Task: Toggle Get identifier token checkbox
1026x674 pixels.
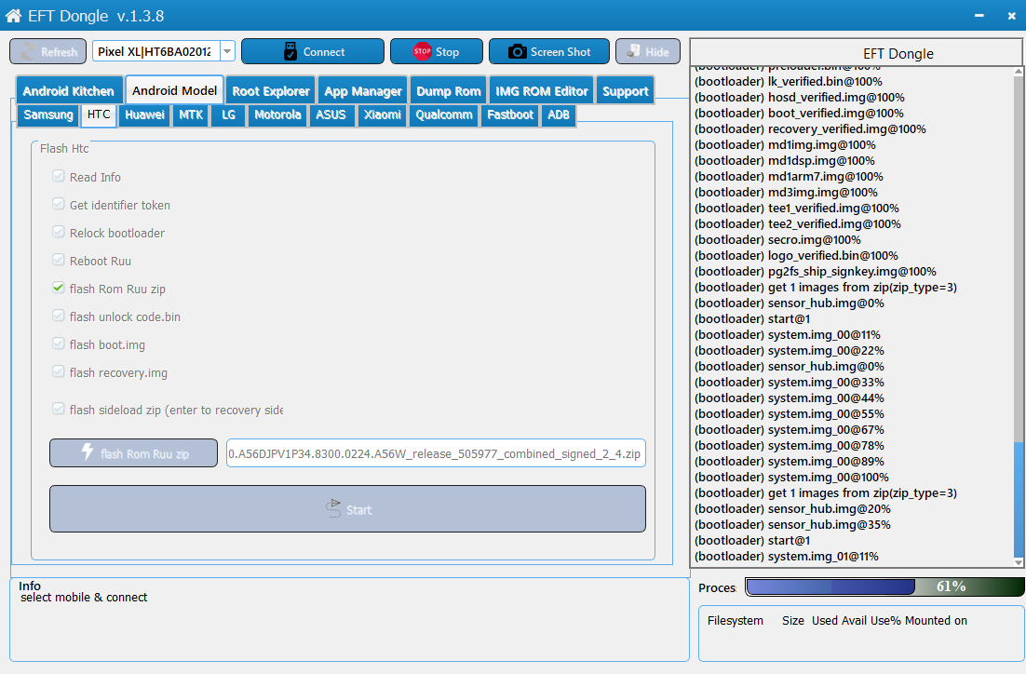Action: (59, 204)
